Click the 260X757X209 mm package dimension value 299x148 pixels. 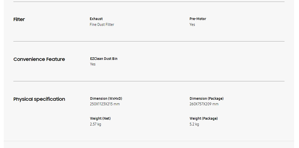point(204,104)
